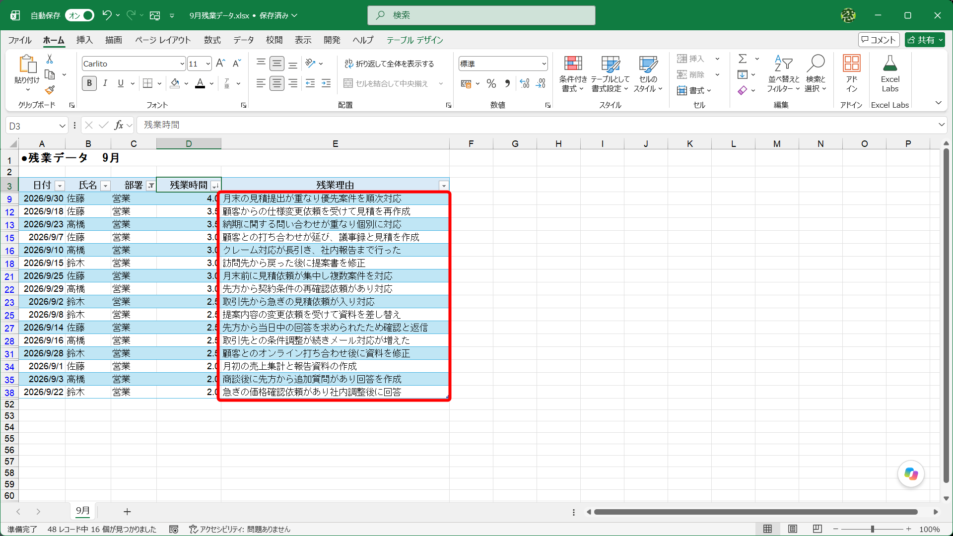Open the font size 11 dropdown
953x536 pixels.
click(208, 64)
